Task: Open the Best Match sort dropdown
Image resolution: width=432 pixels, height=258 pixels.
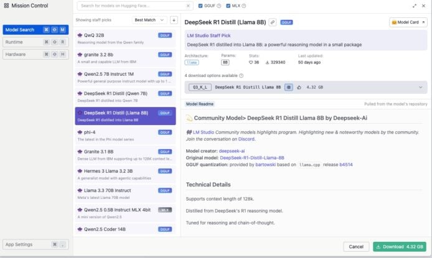Action: pos(150,20)
